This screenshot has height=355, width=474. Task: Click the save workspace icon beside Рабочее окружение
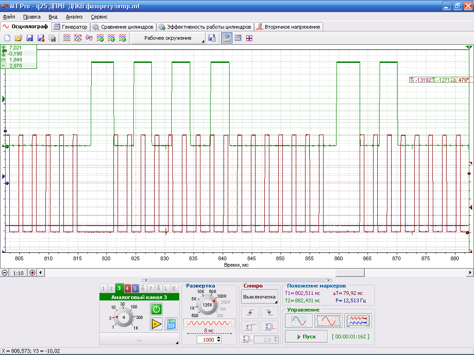tap(212, 38)
